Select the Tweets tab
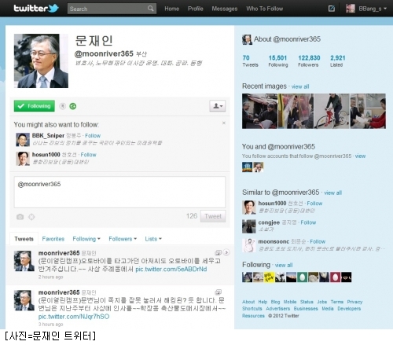This screenshot has width=393, height=345. [24, 239]
